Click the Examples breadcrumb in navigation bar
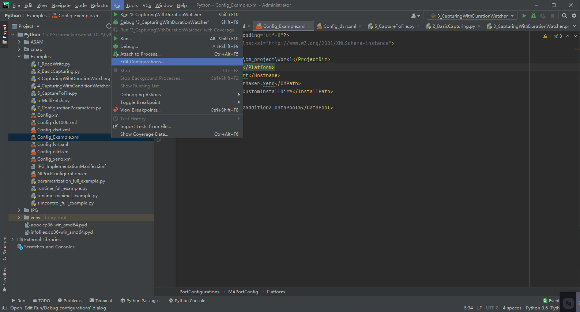Viewport: 580px width, 312px height. [37, 16]
